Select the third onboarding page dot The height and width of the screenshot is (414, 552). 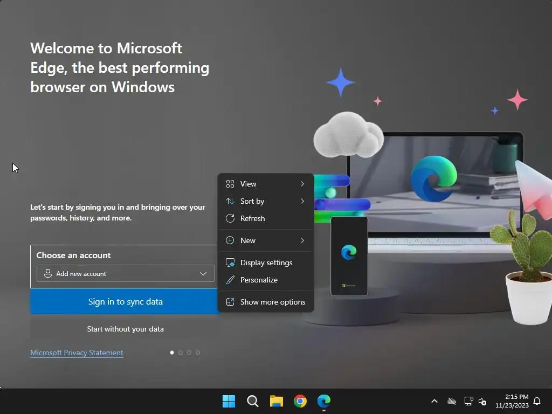189,353
